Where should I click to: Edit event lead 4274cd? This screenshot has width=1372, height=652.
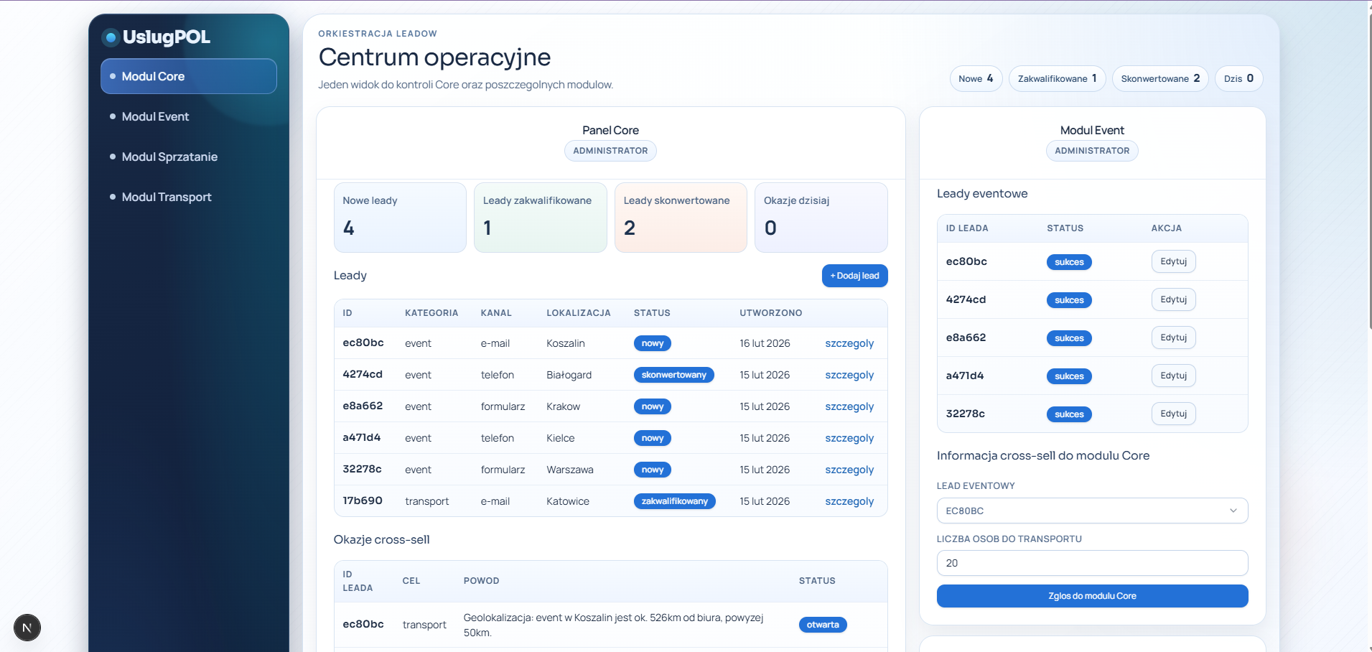click(x=1173, y=299)
